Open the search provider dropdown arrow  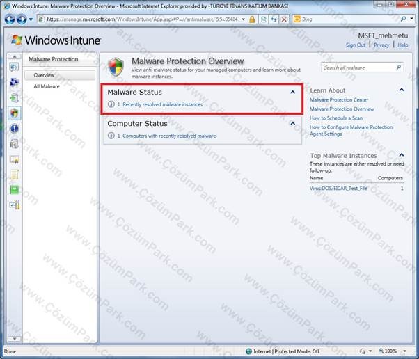(412, 19)
